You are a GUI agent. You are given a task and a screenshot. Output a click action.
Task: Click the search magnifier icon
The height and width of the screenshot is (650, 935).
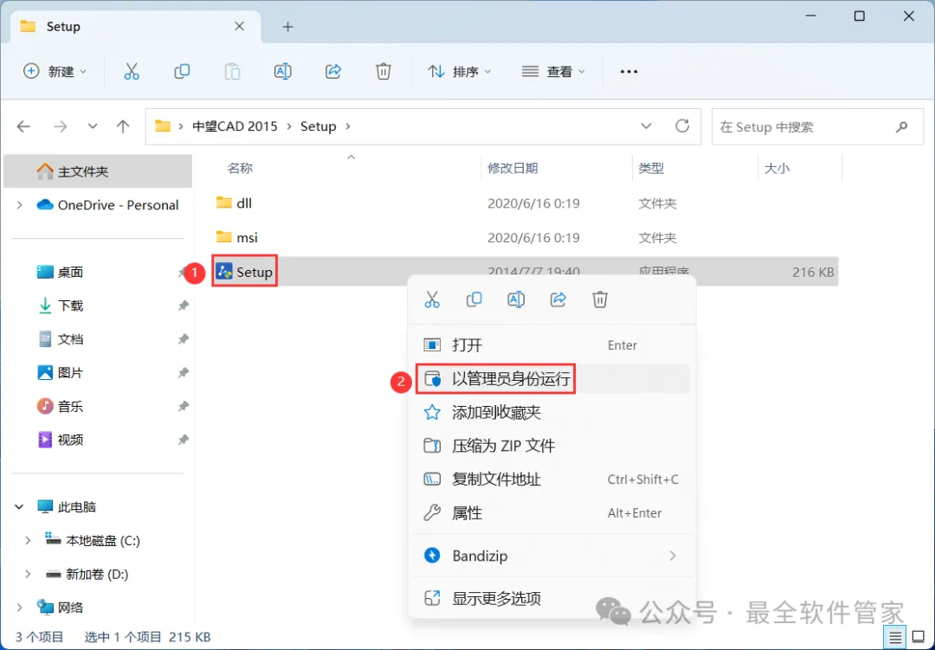pyautogui.click(x=901, y=126)
